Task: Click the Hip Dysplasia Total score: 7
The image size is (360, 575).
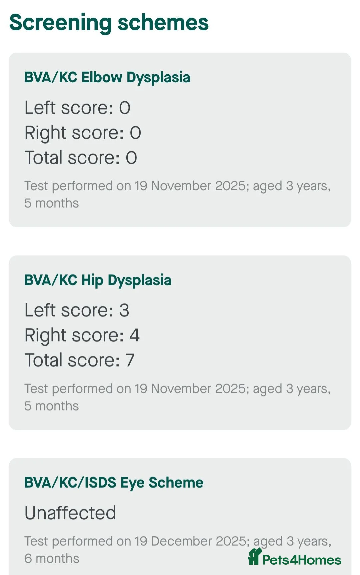Action: pyautogui.click(x=80, y=360)
